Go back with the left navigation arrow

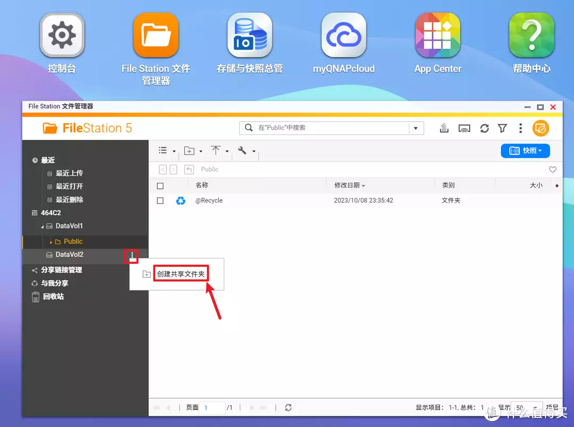coord(163,169)
